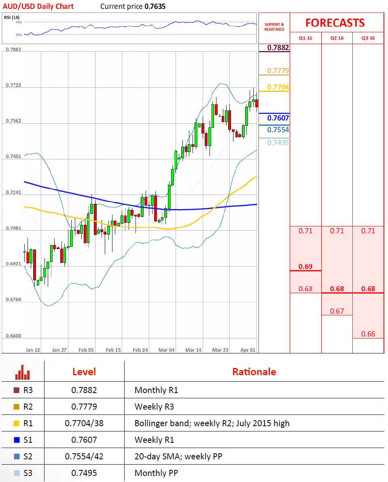Click the Weekly R3 rationale
The width and height of the screenshot is (388, 482).
(x=154, y=407)
